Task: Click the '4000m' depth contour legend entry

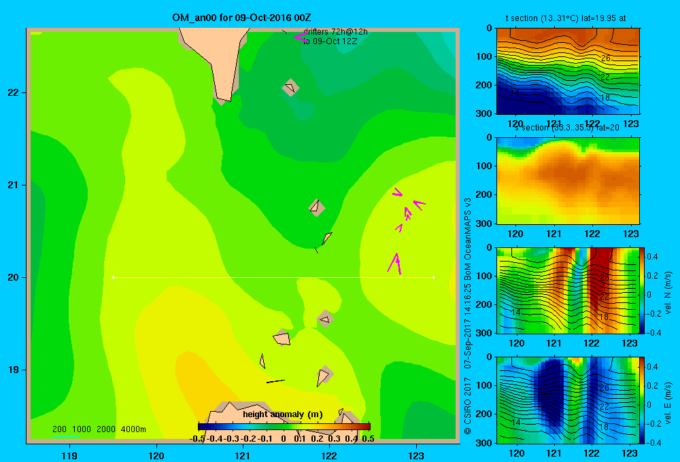Action: tap(133, 429)
